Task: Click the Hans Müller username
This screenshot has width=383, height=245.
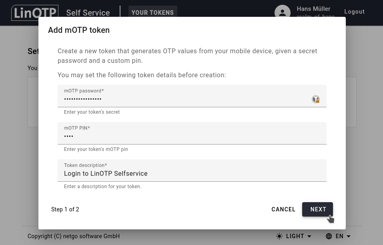Action: (313, 9)
